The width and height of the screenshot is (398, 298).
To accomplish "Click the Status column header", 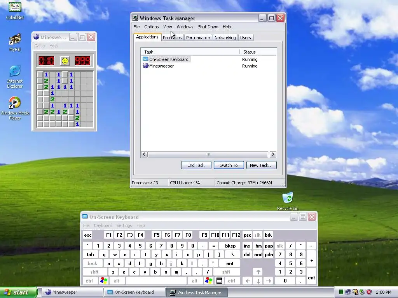I will click(x=258, y=52).
